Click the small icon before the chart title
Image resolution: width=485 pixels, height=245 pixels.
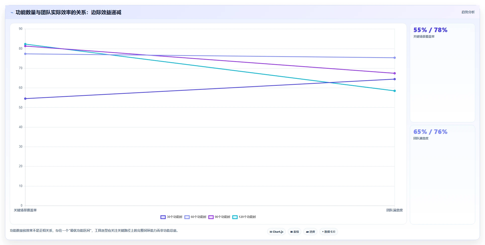tap(12, 13)
